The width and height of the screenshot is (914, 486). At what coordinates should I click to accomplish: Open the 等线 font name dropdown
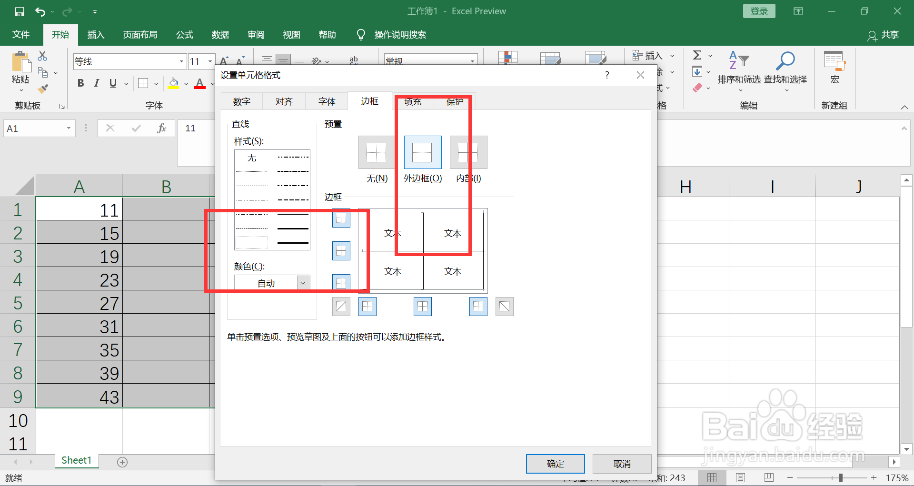181,61
